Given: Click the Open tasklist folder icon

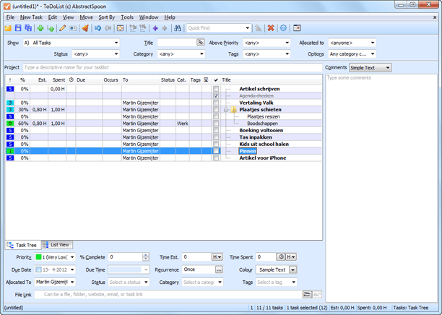Looking at the screenshot, I should [8, 28].
